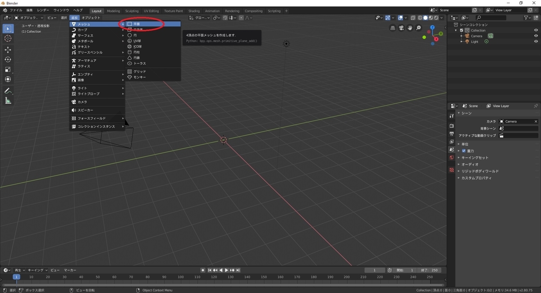Switch to wireframe viewport shading
541x293 pixels.
[420, 18]
